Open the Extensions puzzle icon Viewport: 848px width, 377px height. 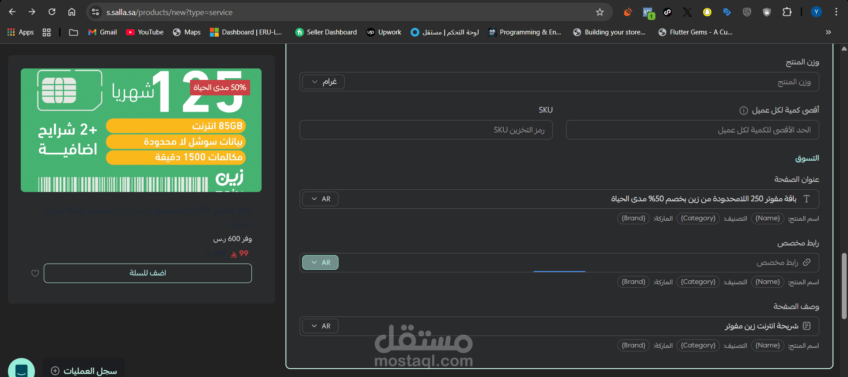[787, 12]
